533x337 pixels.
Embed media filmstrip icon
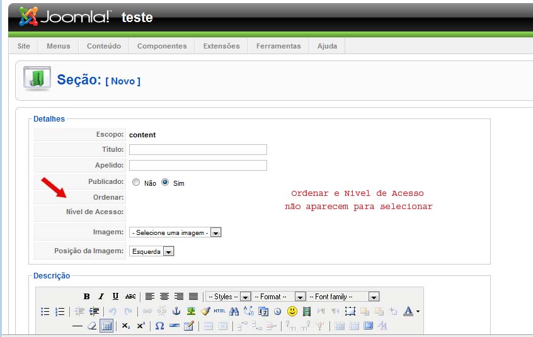pos(307,311)
